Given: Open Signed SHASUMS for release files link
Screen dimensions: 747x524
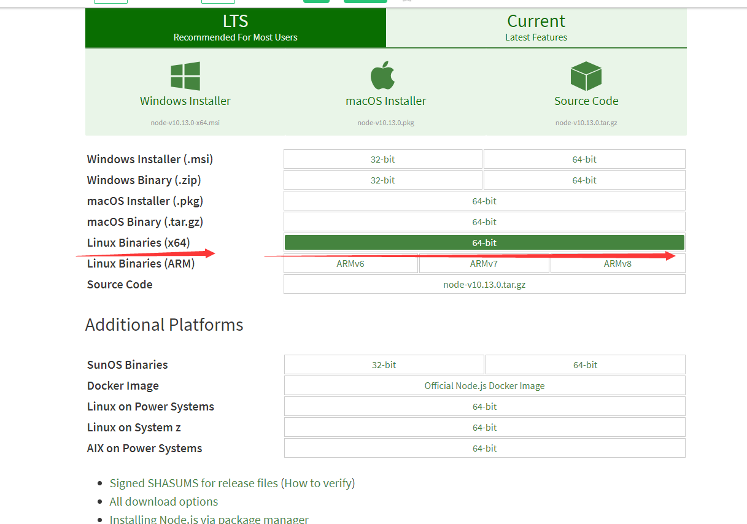Looking at the screenshot, I should click(194, 483).
